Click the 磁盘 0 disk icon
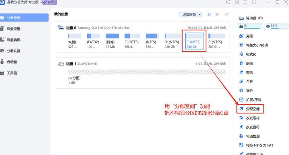This screenshot has width=289, height=155. click(x=61, y=27)
